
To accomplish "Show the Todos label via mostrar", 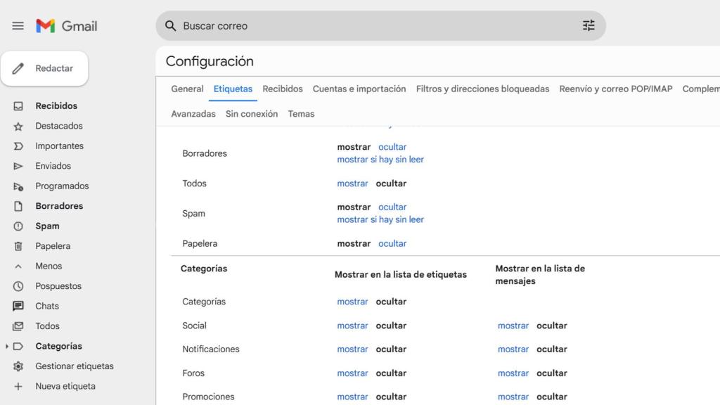I will [x=352, y=184].
